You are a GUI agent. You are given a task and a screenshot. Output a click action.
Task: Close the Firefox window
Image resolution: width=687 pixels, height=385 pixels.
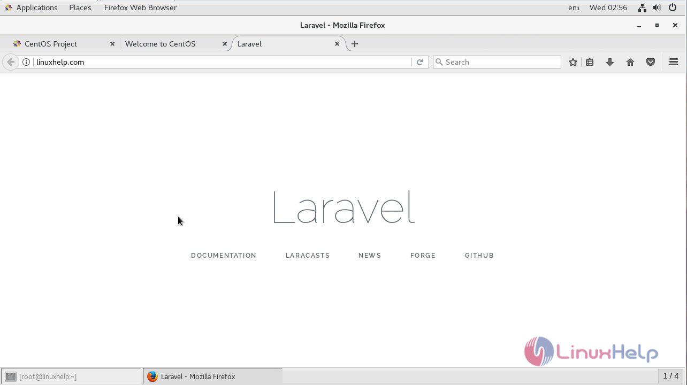675,25
